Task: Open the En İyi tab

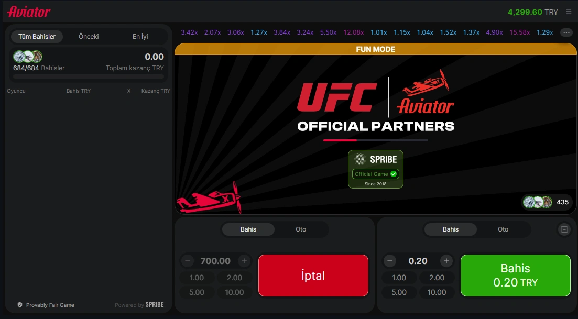Action: [140, 37]
